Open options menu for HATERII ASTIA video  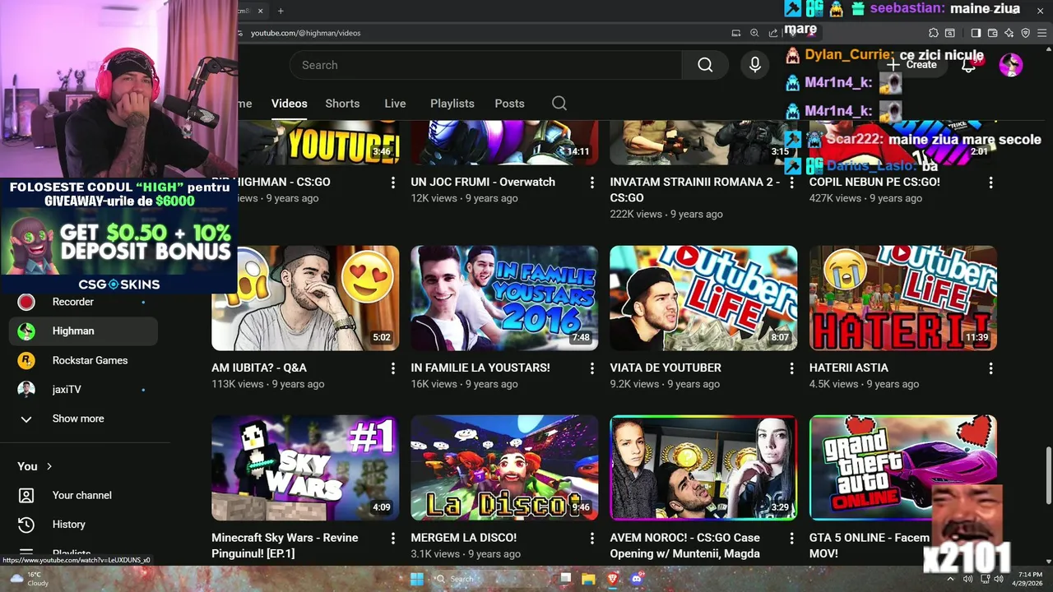tap(990, 368)
